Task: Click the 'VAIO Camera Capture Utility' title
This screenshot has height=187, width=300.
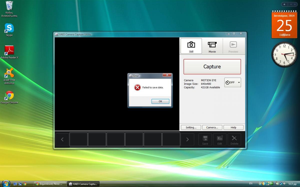Action: coord(75,34)
